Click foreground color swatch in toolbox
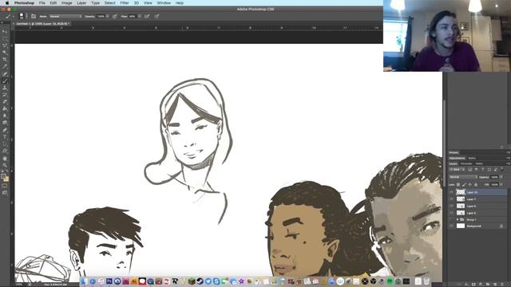 coord(3,176)
